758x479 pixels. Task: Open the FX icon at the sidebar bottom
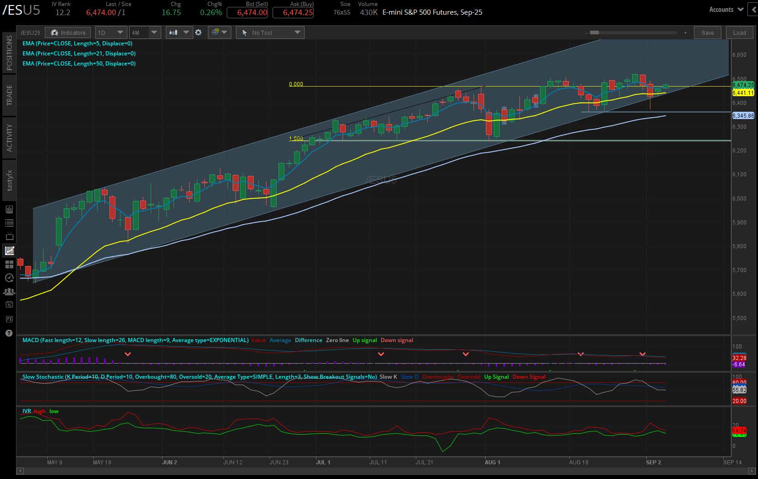pyautogui.click(x=9, y=319)
